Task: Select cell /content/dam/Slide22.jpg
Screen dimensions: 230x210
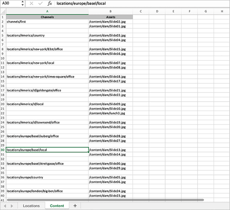Action: click(111, 95)
